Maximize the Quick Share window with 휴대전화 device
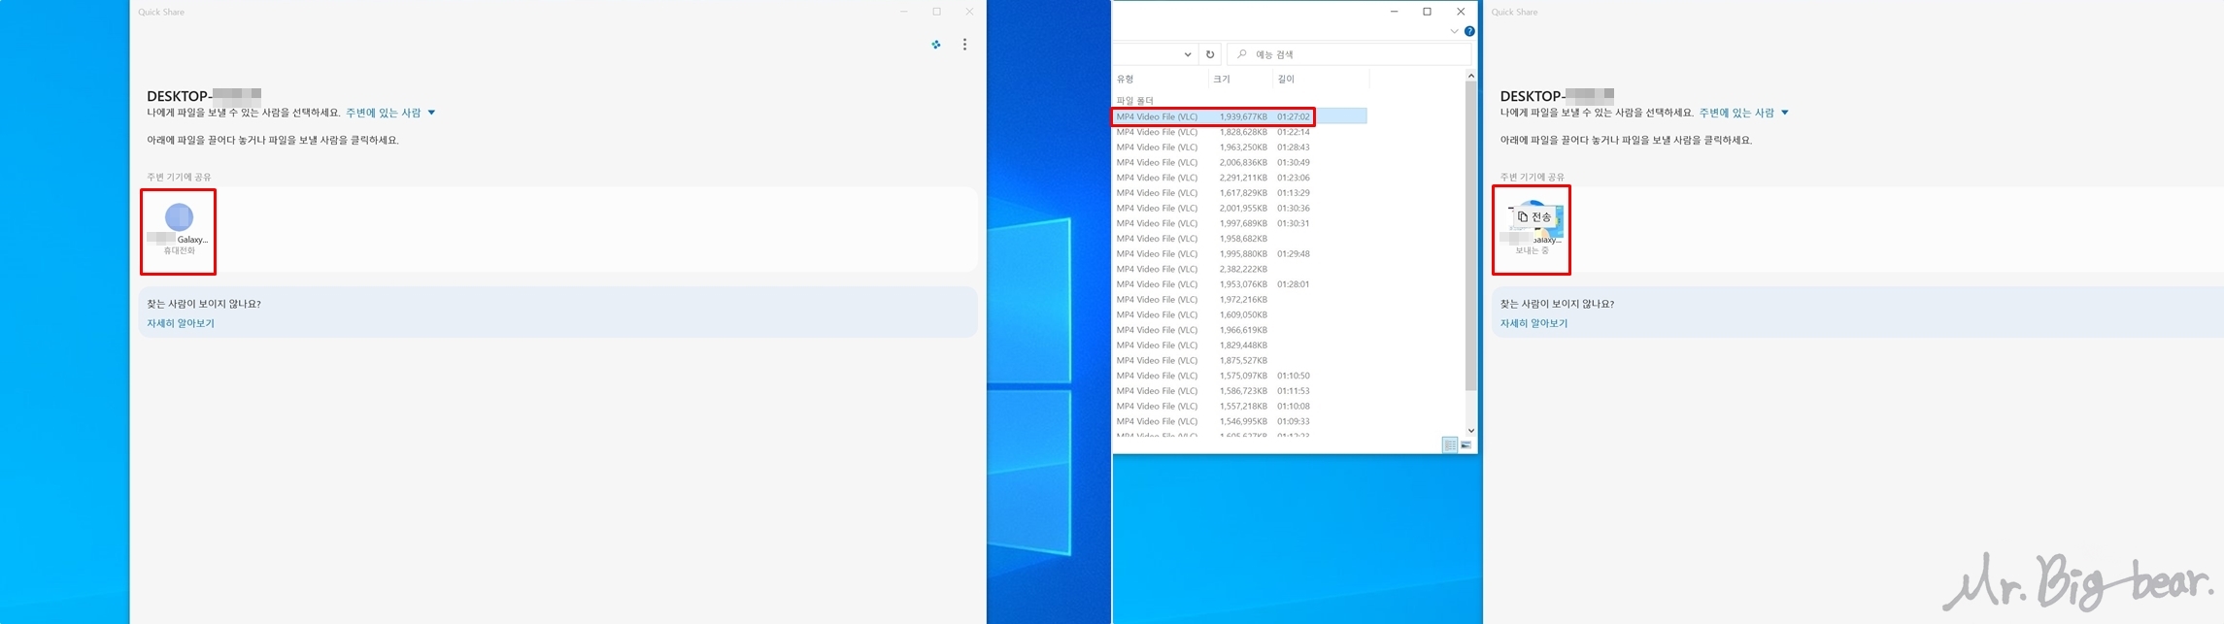 [x=936, y=12]
